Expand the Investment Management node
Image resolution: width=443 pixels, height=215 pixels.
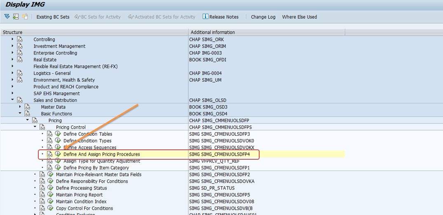tap(12, 46)
